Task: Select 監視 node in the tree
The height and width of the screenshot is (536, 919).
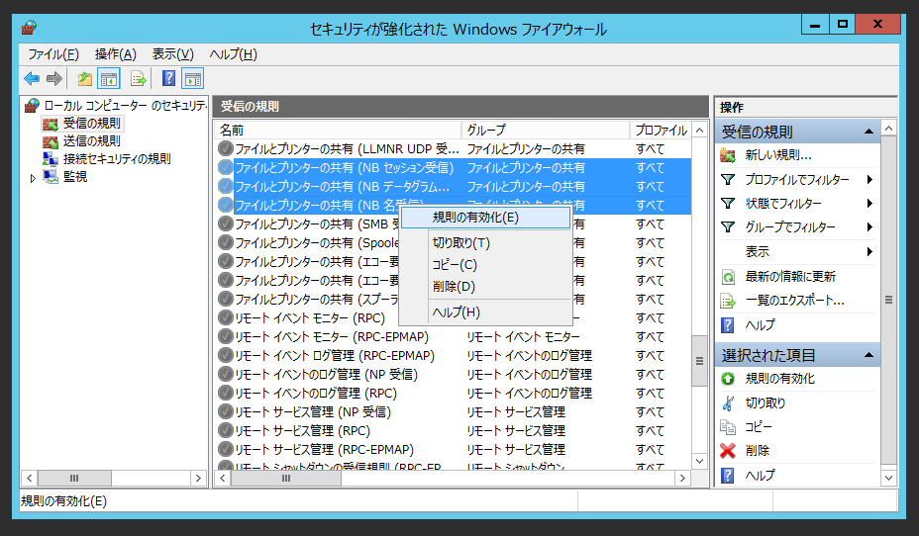Action: [75, 176]
